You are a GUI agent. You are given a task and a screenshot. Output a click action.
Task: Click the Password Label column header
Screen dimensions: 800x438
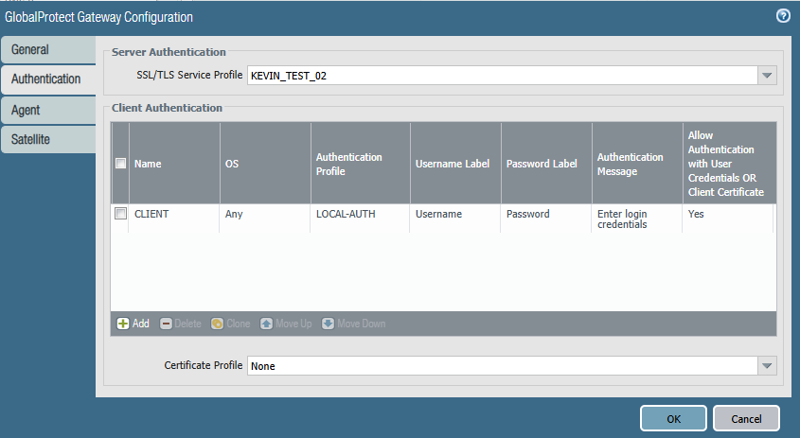click(546, 163)
